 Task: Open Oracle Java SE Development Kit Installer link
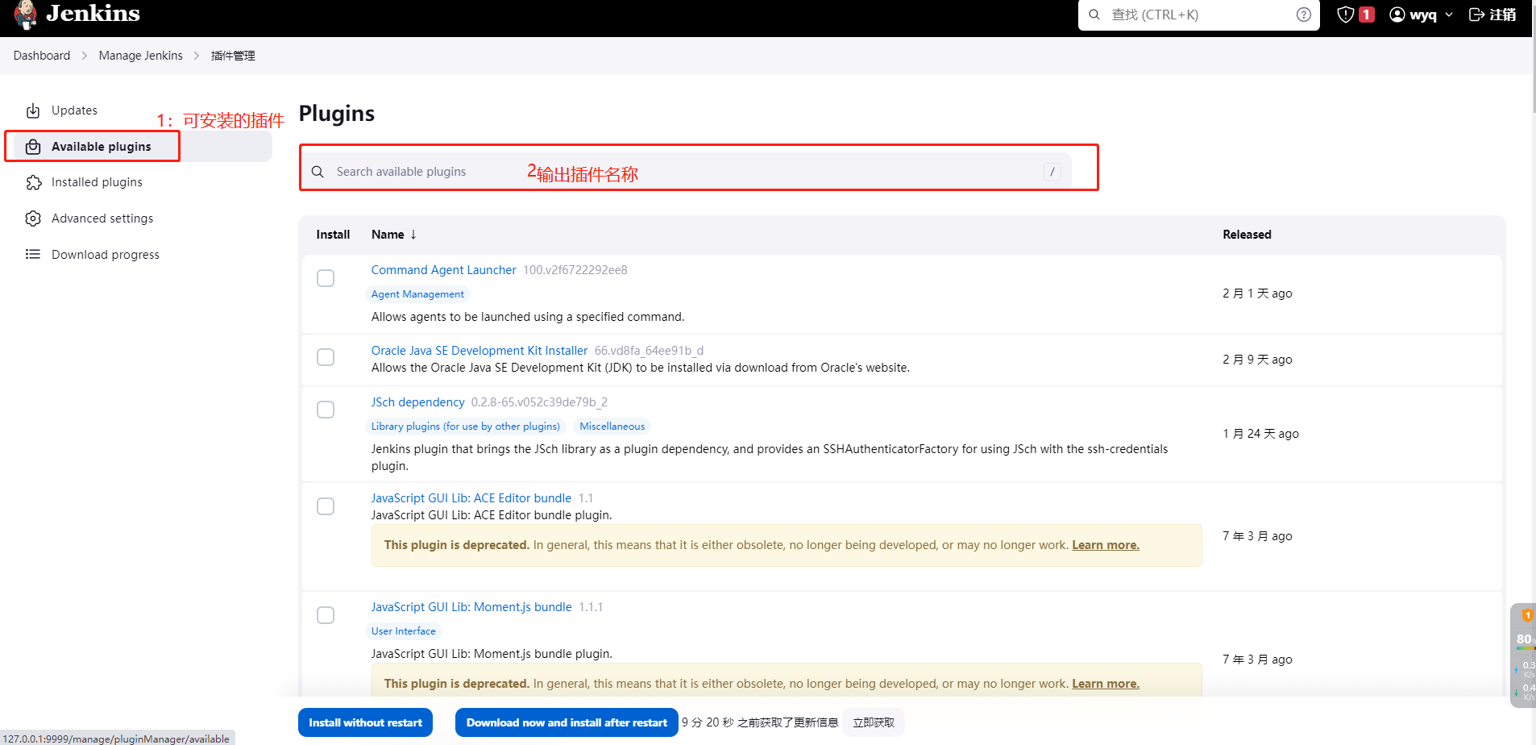pyautogui.click(x=479, y=351)
